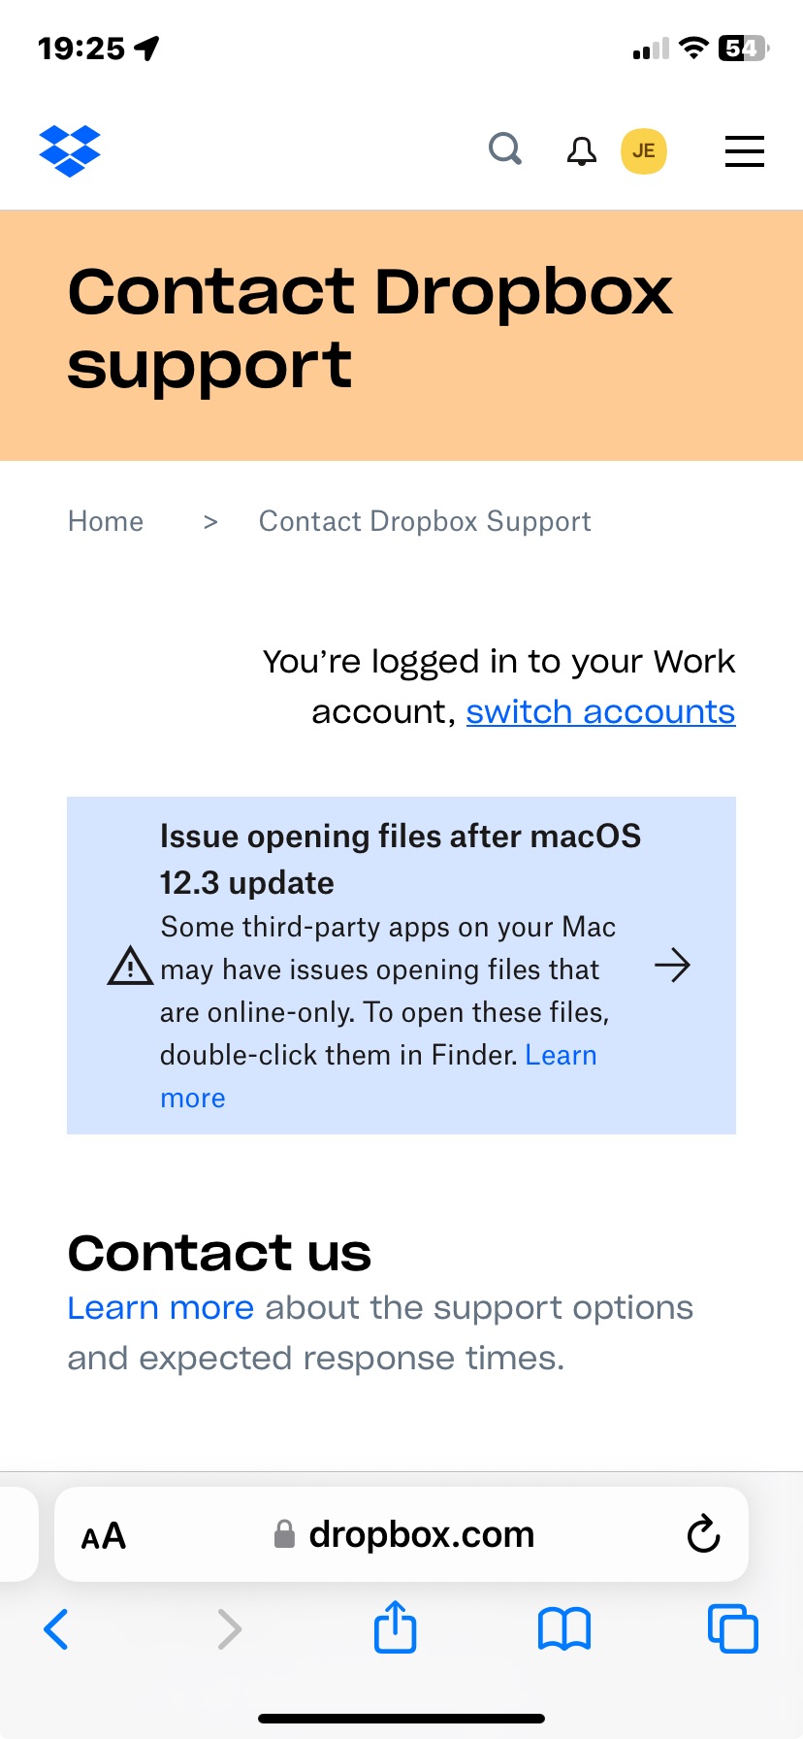Tap the dropbox.com address bar
Screen dimensions: 803x1739
(x=421, y=1534)
